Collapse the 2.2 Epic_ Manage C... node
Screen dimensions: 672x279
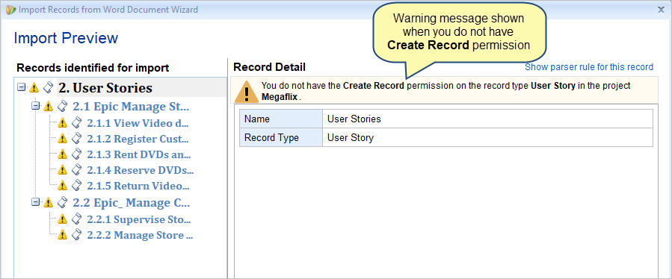[36, 201]
